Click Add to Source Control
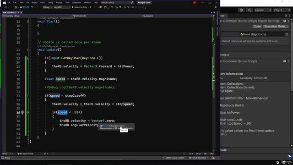Screen dimensions: 293x165 [174, 158]
